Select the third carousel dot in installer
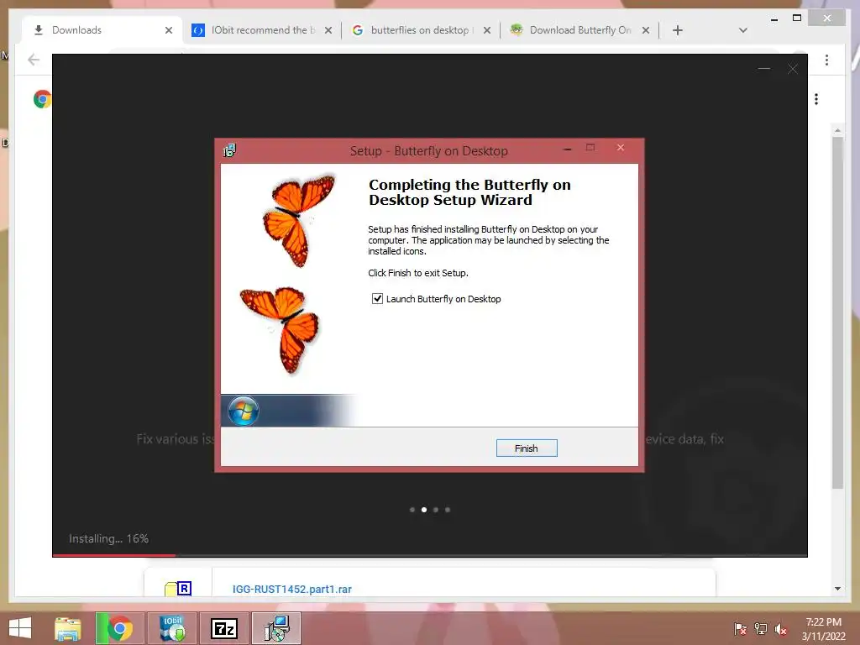860x645 pixels. click(436, 510)
